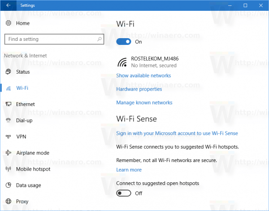
Task: Open Airplane mode settings
Action: (33, 153)
